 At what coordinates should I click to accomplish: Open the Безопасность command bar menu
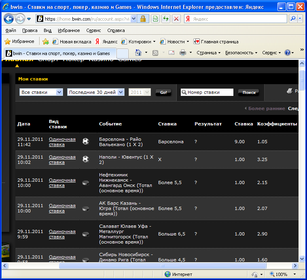point(241,53)
